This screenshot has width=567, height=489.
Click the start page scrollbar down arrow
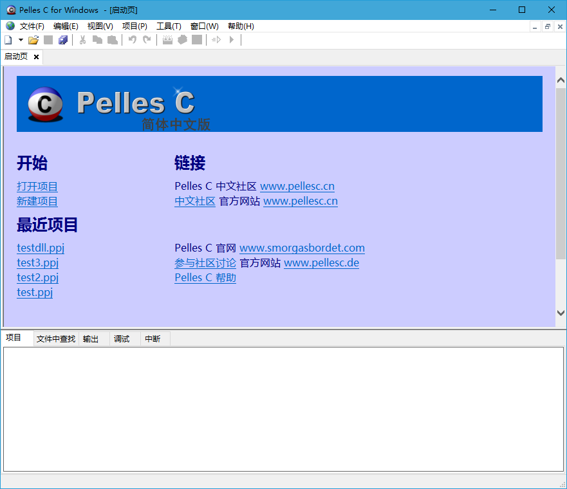[561, 313]
